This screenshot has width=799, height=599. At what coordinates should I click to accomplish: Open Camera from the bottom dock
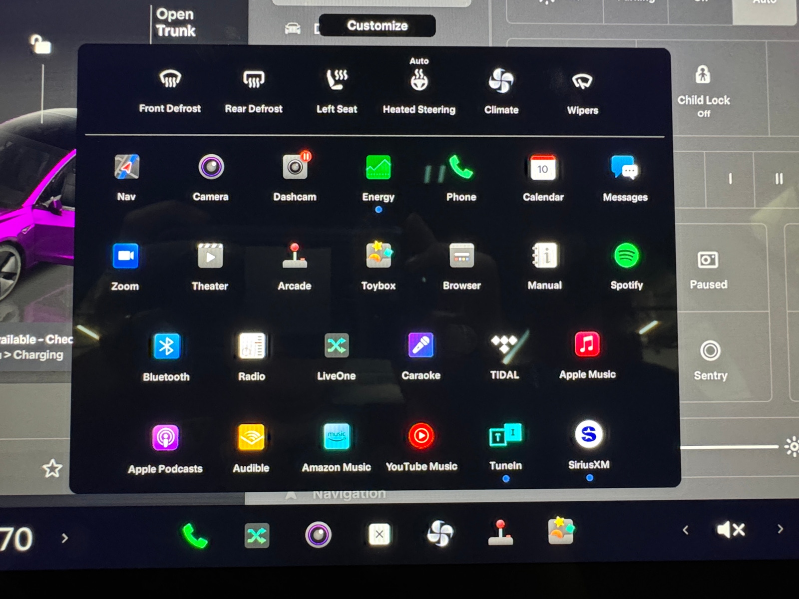click(x=318, y=535)
